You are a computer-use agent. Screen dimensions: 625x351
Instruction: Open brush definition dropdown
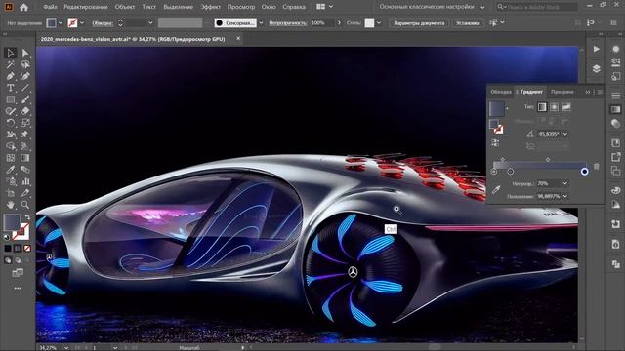pyautogui.click(x=261, y=23)
